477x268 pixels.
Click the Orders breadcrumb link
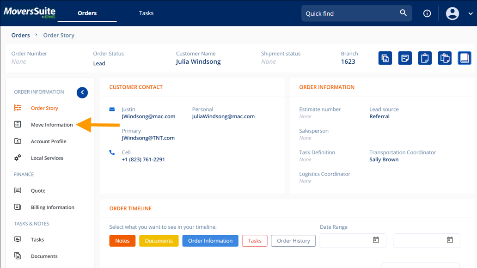[x=20, y=35]
